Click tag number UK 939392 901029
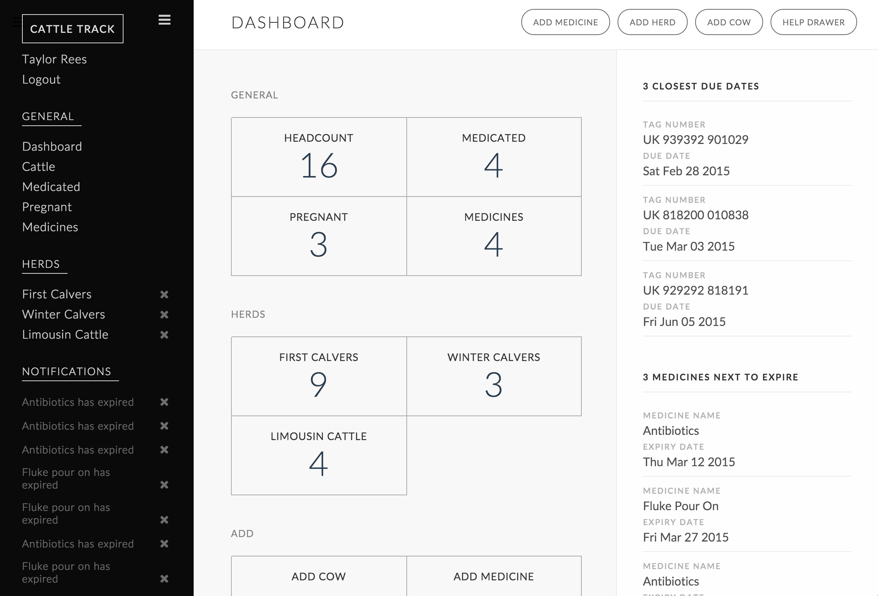 (696, 140)
